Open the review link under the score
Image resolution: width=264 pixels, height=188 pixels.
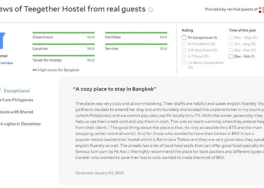click(x=6, y=63)
